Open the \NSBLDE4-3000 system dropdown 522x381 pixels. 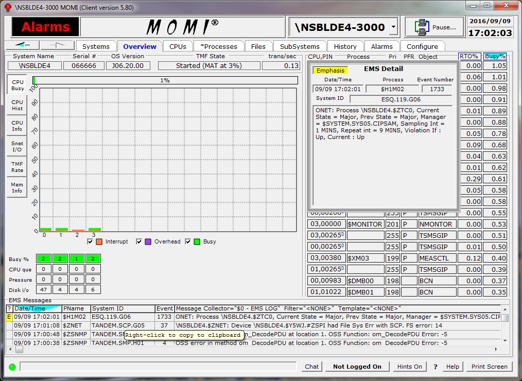tap(394, 27)
